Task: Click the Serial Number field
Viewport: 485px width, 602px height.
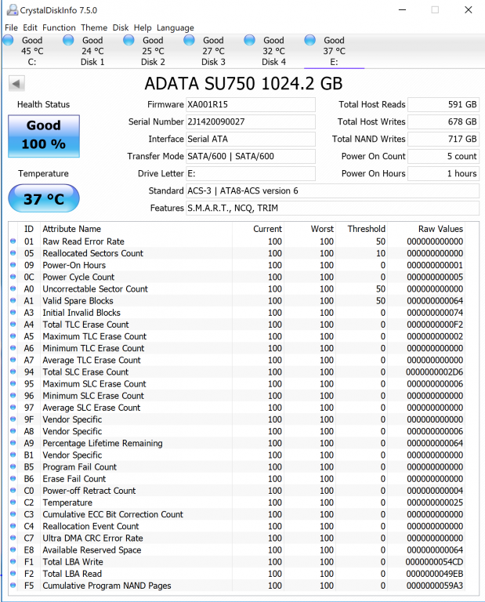Action: tap(250, 121)
